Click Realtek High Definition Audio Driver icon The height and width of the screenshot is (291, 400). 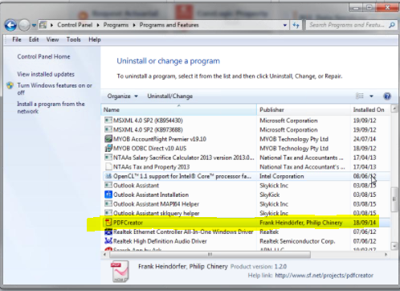point(108,241)
